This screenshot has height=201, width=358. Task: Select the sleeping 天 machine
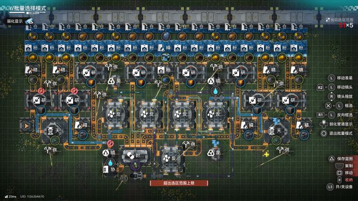276,131
